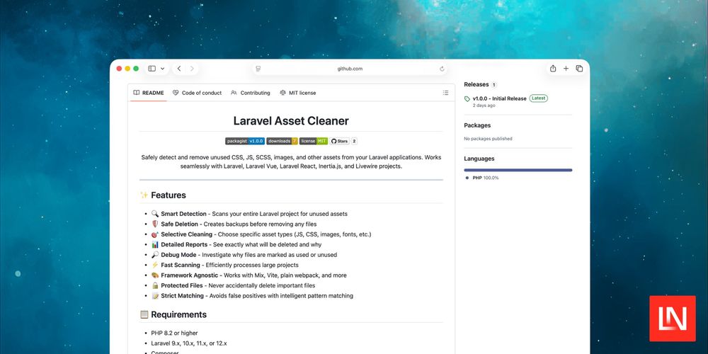Click the Smart Detection magnifier emoji
This screenshot has width=708, height=354.
[x=155, y=214]
